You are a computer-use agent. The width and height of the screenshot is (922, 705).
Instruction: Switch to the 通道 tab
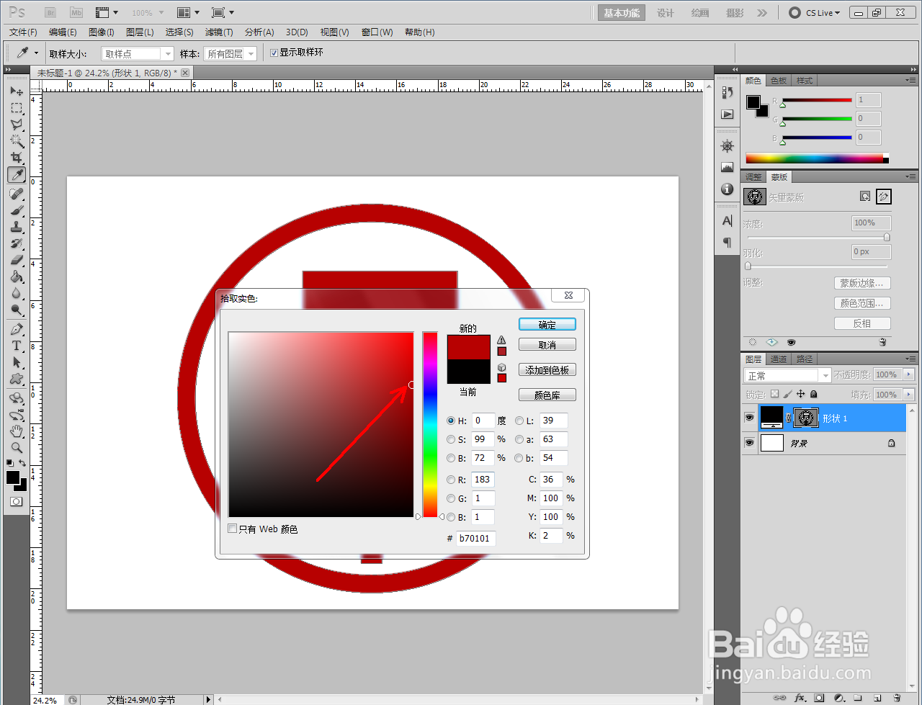(779, 359)
